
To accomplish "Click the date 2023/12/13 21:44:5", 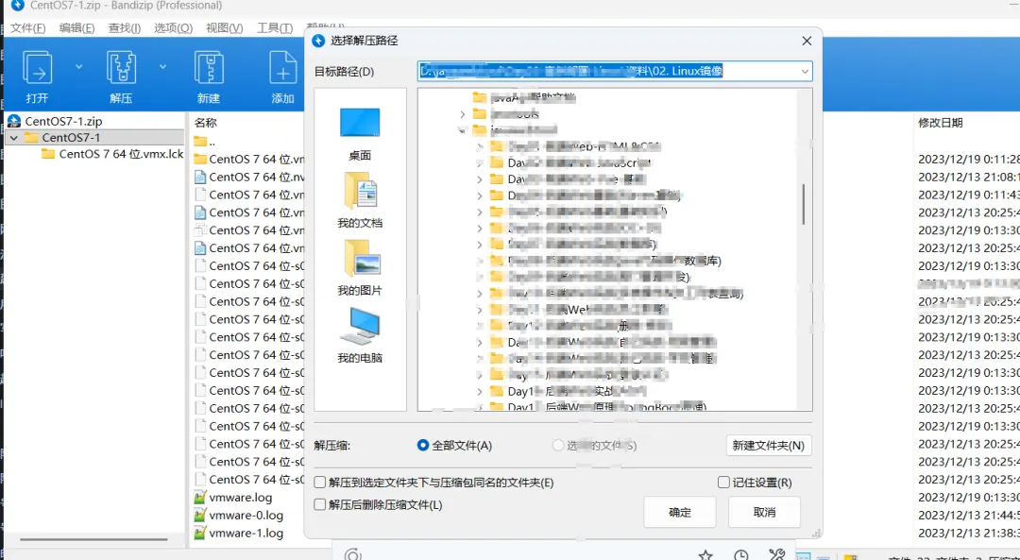I will (x=969, y=515).
